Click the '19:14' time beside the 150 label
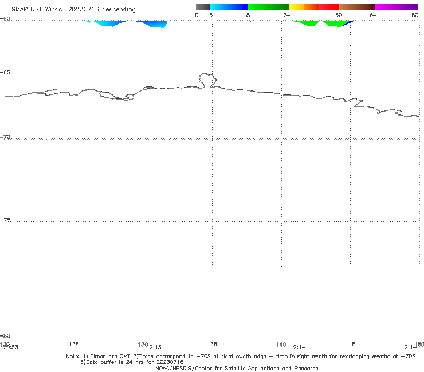Viewport: 424px width, 372px height. click(x=409, y=347)
